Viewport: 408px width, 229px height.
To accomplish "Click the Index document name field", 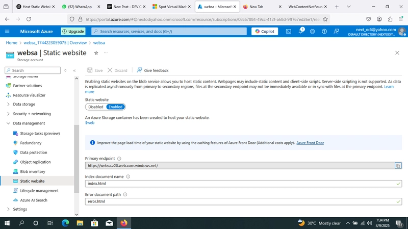I will click(243, 184).
